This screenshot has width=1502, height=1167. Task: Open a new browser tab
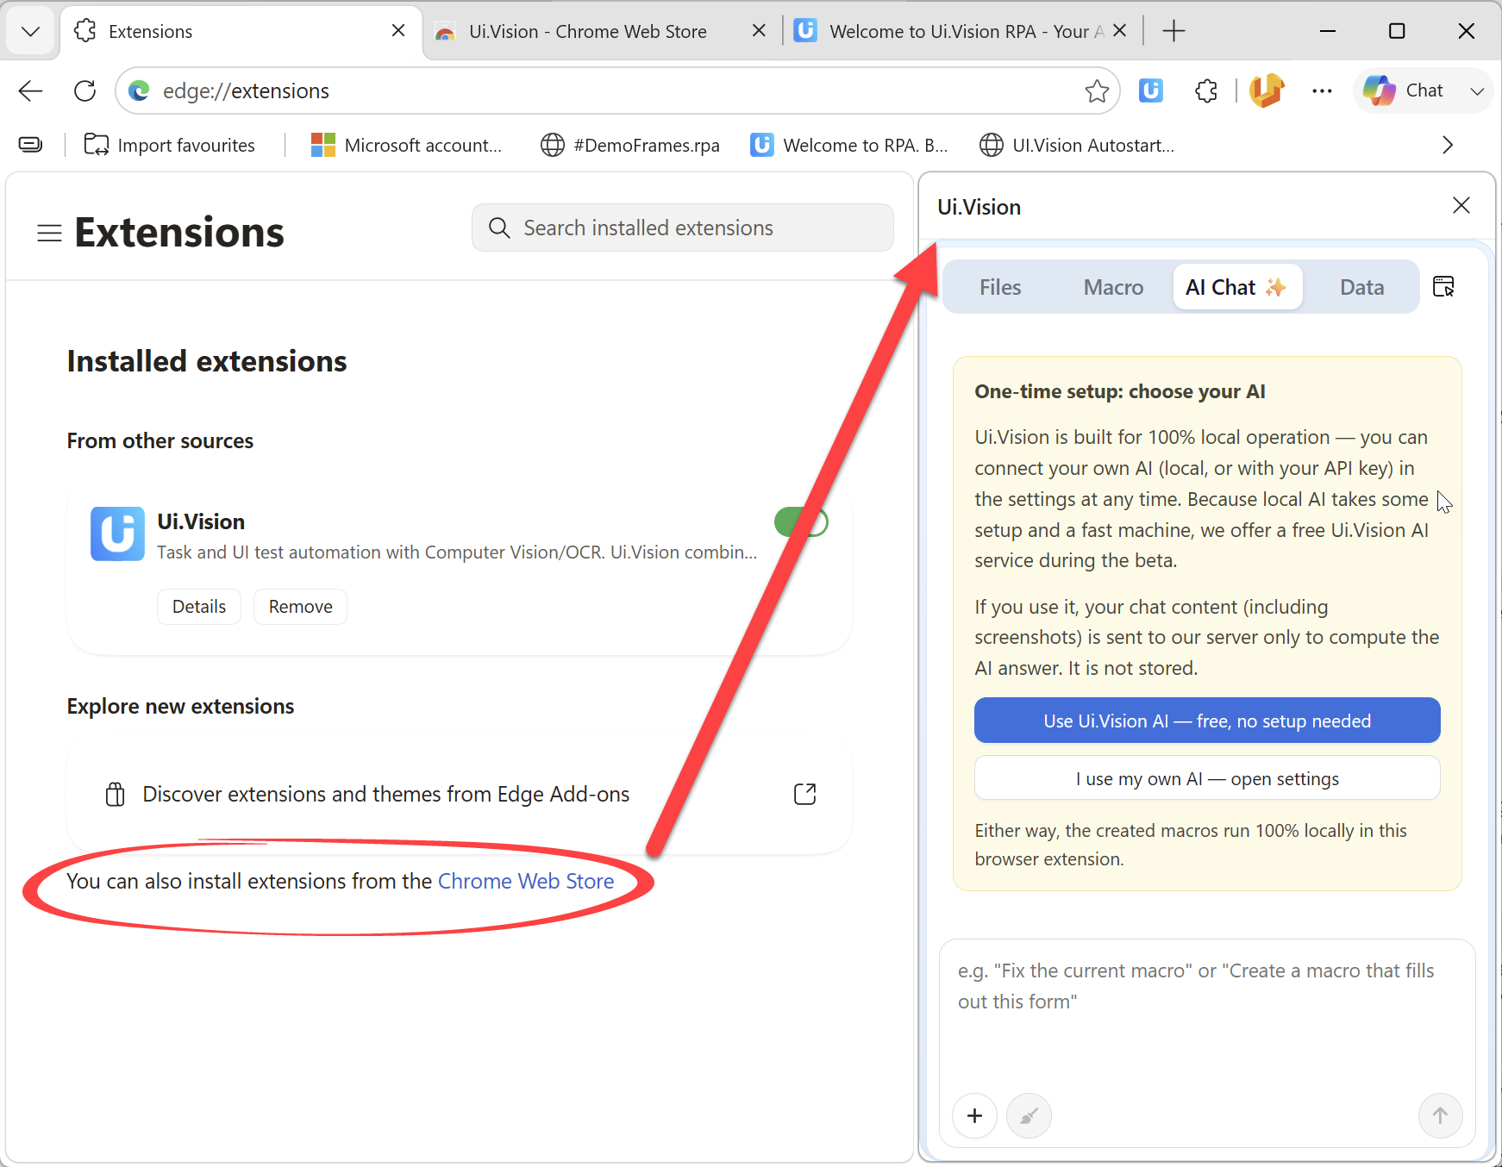tap(1173, 32)
